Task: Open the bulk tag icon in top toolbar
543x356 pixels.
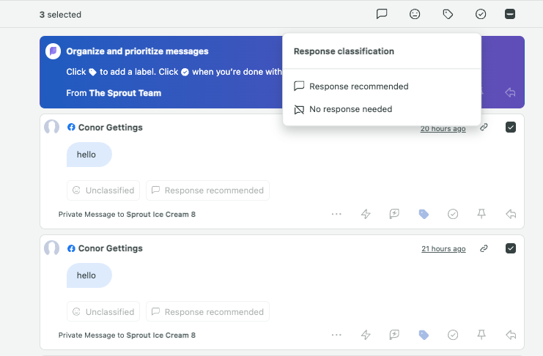Action: pos(448,14)
